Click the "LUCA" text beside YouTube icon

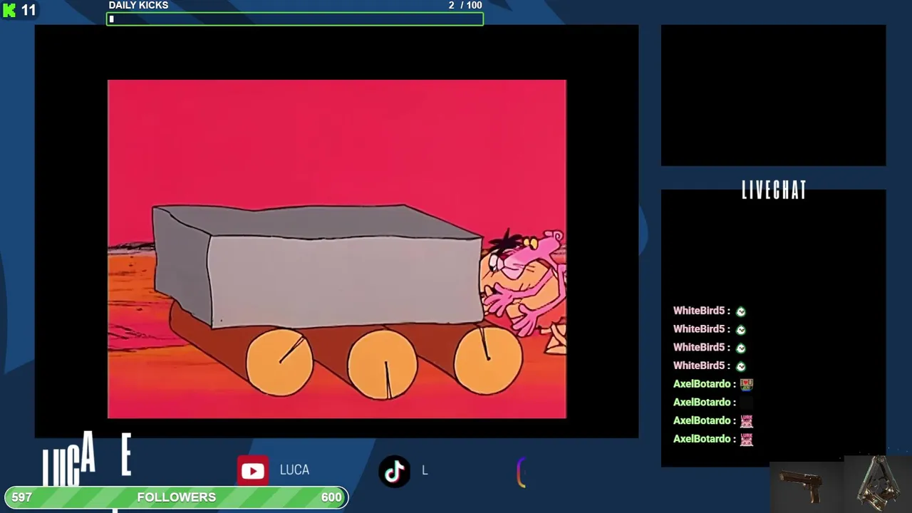294,470
